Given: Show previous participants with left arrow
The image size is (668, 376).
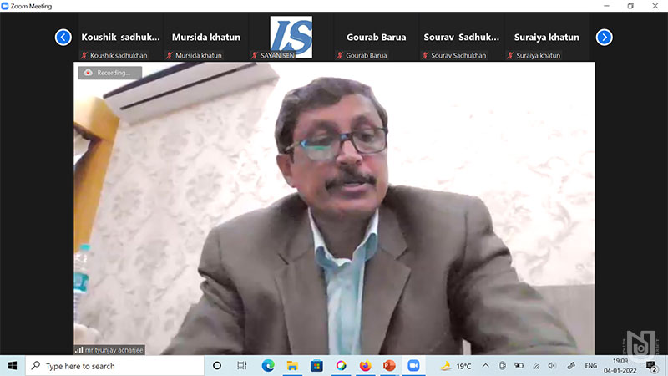Looking at the screenshot, I should click(x=63, y=37).
